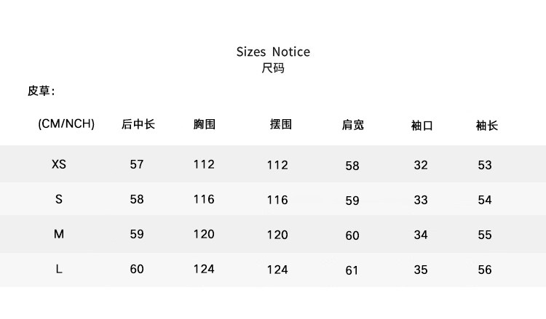Image resolution: width=546 pixels, height=319 pixels.
Task: Select the M size row label
Action: pos(59,234)
